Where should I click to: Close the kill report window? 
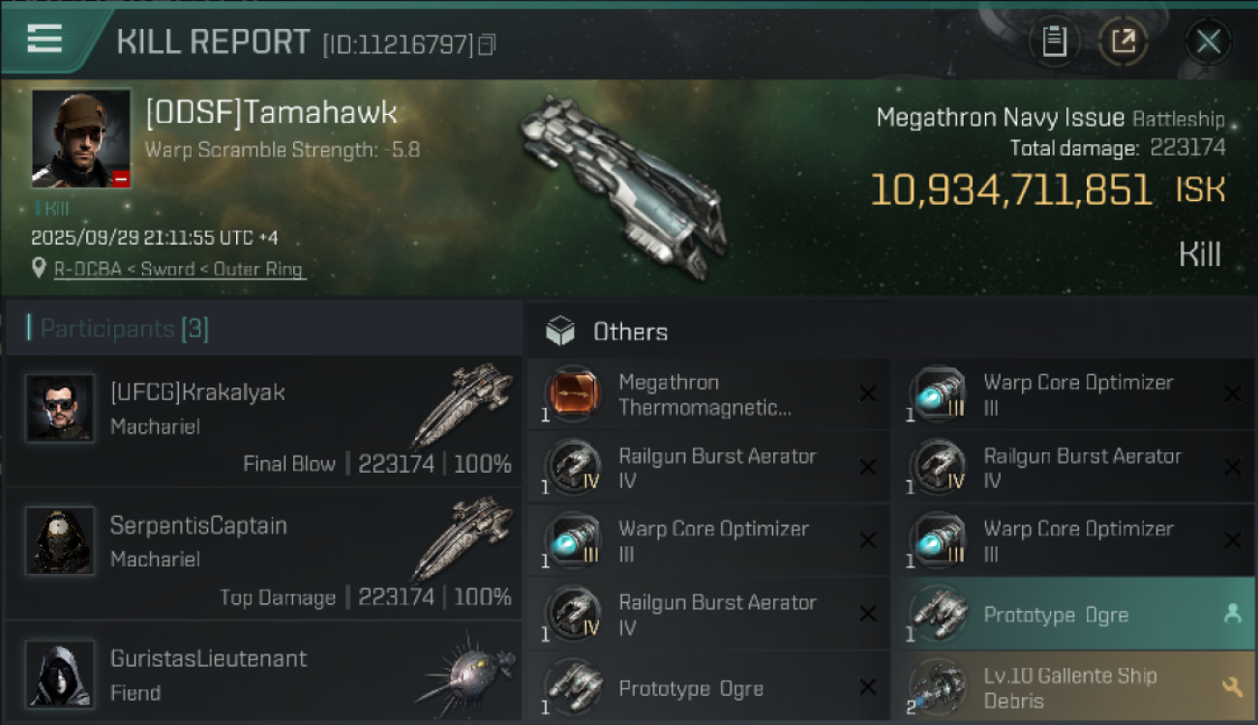coord(1208,42)
